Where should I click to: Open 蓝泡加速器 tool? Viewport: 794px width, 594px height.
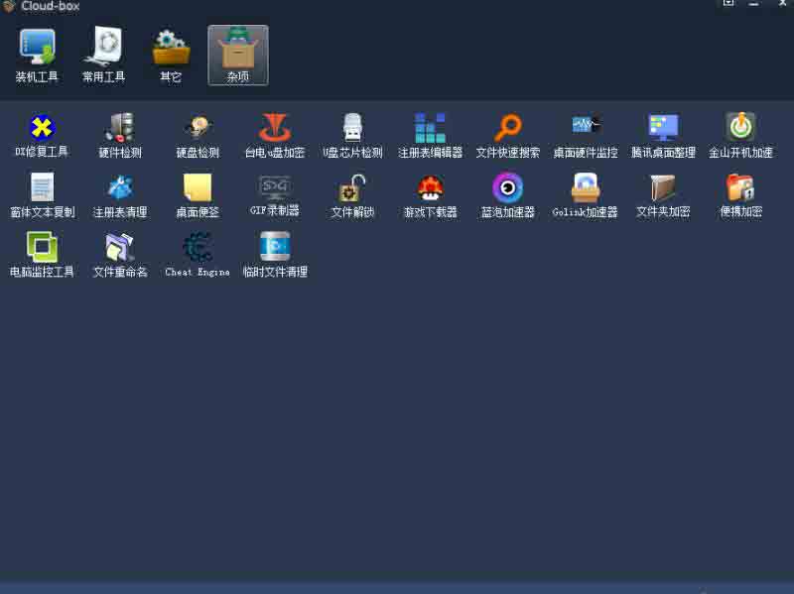(x=507, y=195)
